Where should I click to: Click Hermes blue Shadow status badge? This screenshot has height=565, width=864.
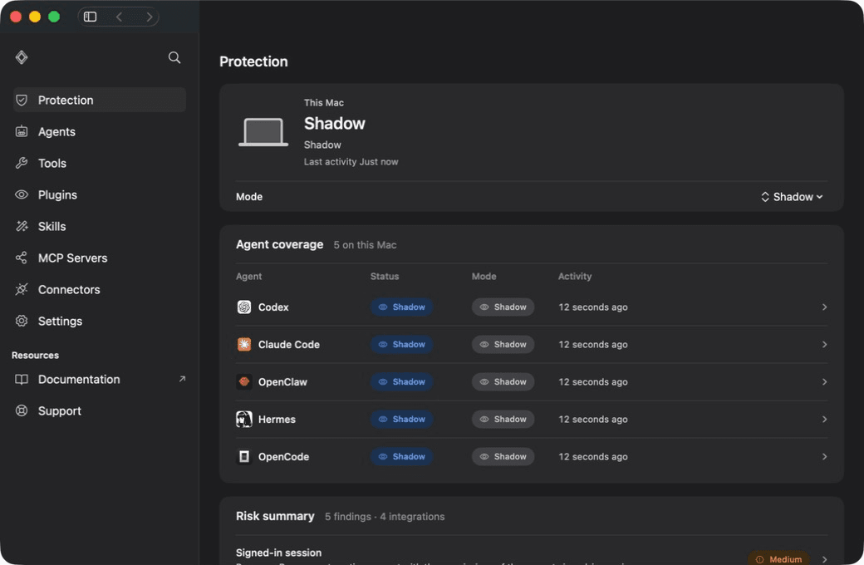tap(402, 419)
